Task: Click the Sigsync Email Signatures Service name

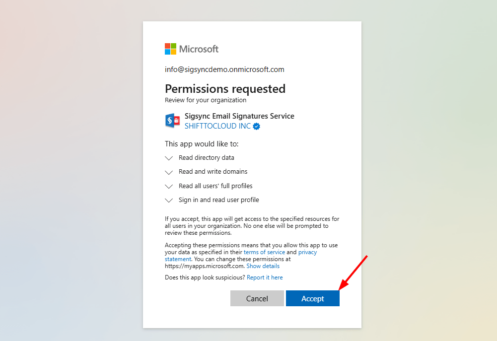Action: pos(239,116)
